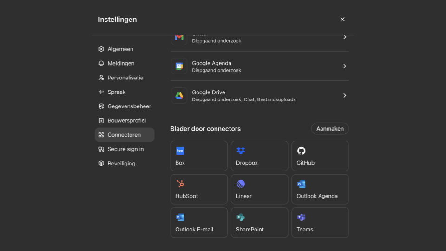Pick the HubSpot connector icon
The width and height of the screenshot is (446, 251).
pyautogui.click(x=180, y=184)
